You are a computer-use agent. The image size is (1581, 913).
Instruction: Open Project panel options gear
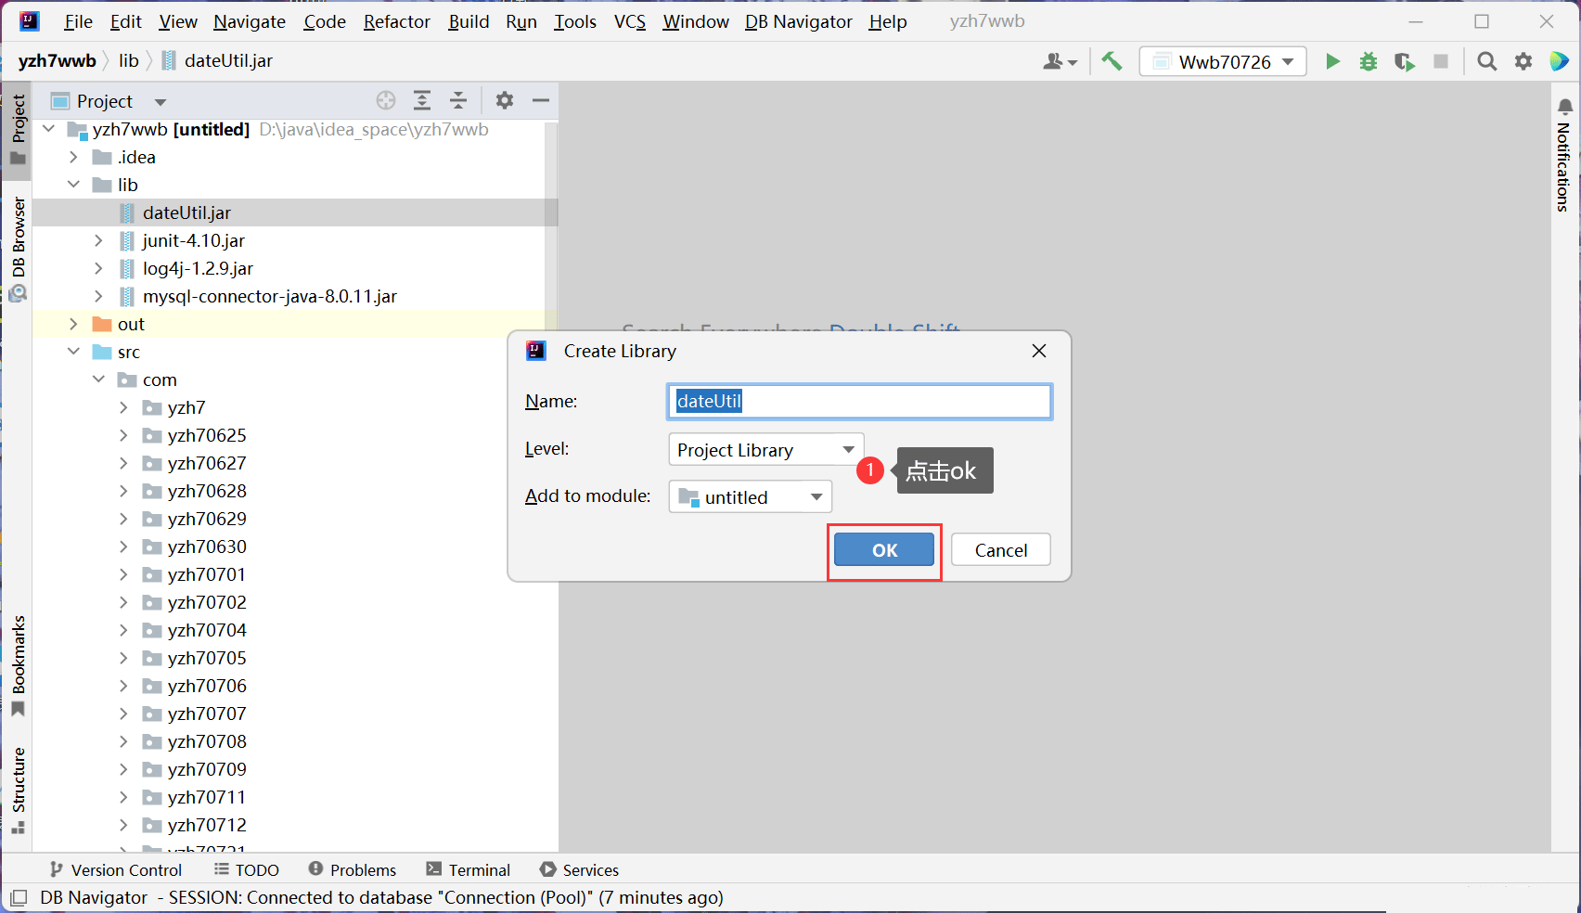click(x=504, y=100)
